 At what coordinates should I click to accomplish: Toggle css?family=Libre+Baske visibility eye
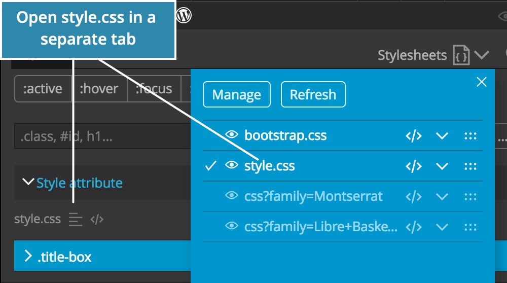[232, 226]
